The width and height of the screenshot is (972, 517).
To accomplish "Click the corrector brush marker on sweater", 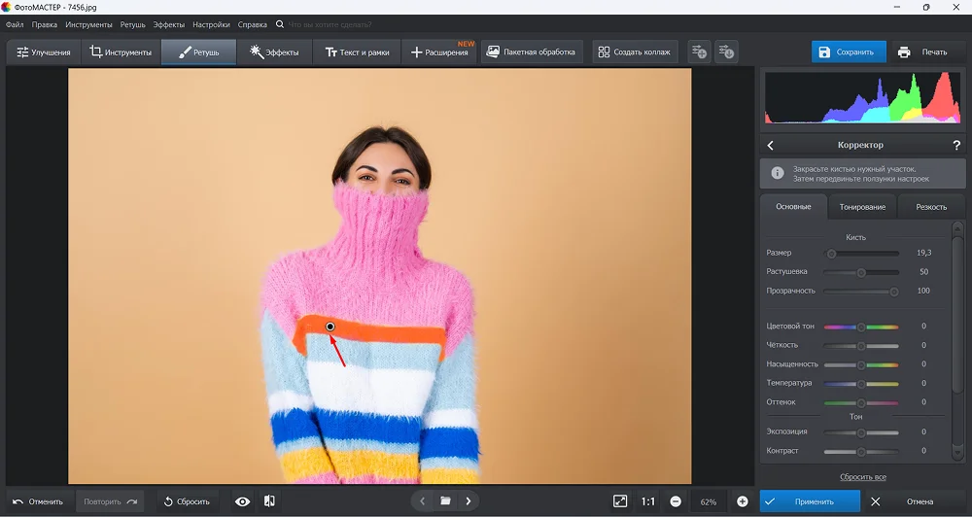I will click(x=330, y=327).
